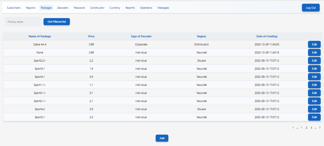Go to page 2 of packages
Image resolution: width=324 pixels, height=146 pixels.
tap(306, 128)
